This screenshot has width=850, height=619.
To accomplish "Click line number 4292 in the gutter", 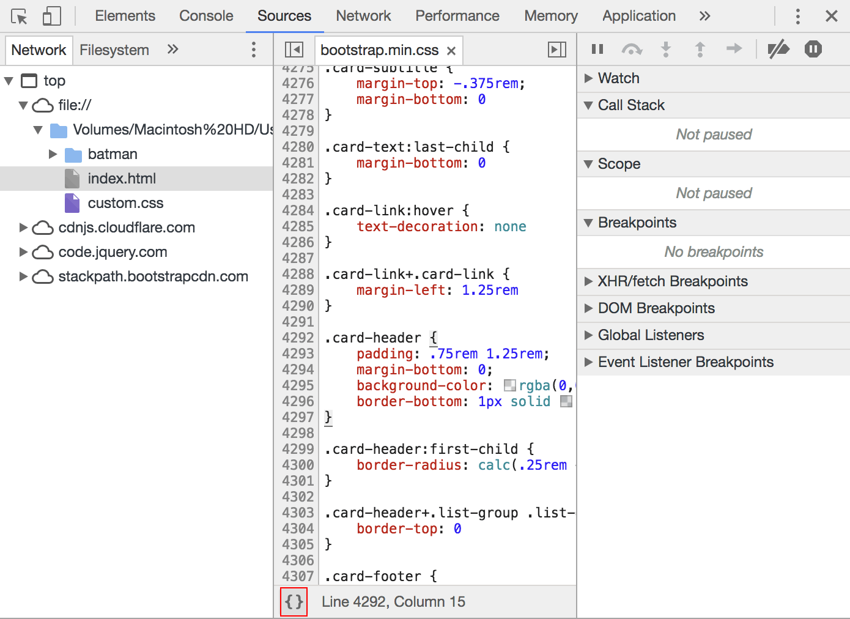I will click(x=298, y=338).
